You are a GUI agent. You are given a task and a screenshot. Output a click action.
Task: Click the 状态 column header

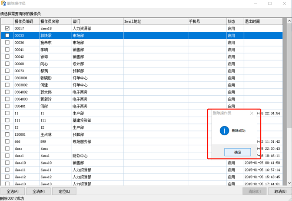pos(231,21)
